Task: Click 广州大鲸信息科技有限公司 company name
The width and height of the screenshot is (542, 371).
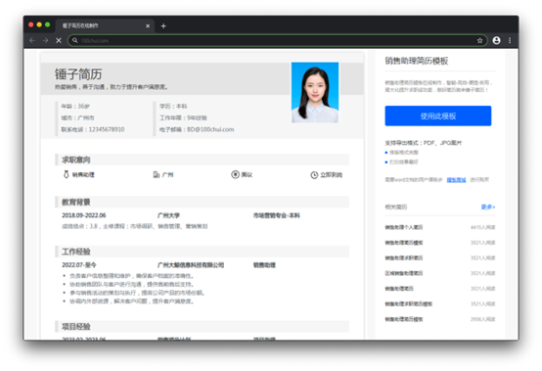Action: 191,265
